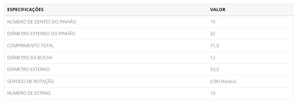Click the VALOR column header
The width and height of the screenshot is (298, 107).
click(x=218, y=10)
